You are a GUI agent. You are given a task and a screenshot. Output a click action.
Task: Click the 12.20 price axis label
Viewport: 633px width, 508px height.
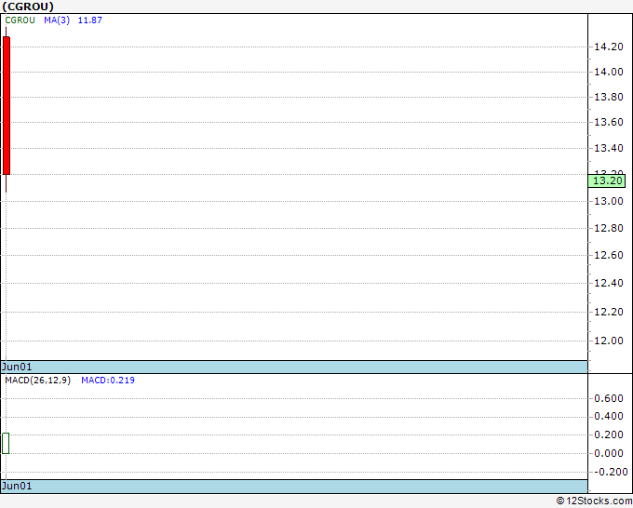(609, 312)
